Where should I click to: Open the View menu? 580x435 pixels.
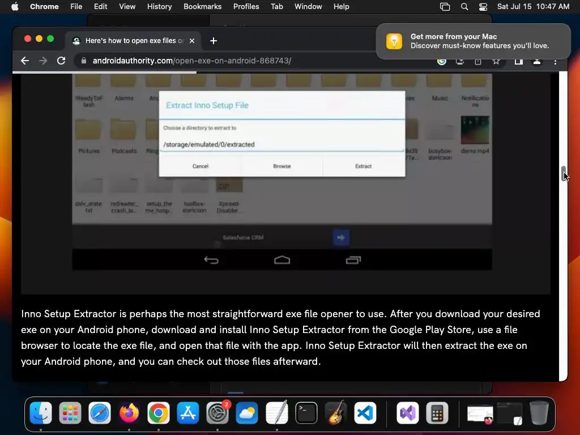(127, 7)
